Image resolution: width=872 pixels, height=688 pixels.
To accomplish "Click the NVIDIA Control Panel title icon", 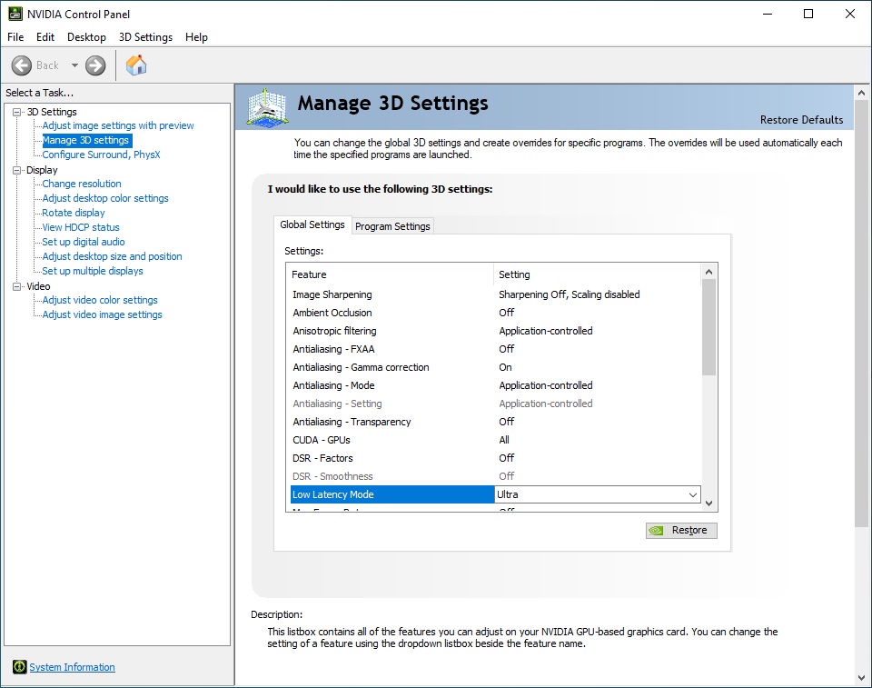I will click(x=15, y=14).
